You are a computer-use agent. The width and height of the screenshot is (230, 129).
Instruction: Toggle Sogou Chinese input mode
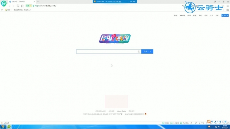tap(212, 122)
